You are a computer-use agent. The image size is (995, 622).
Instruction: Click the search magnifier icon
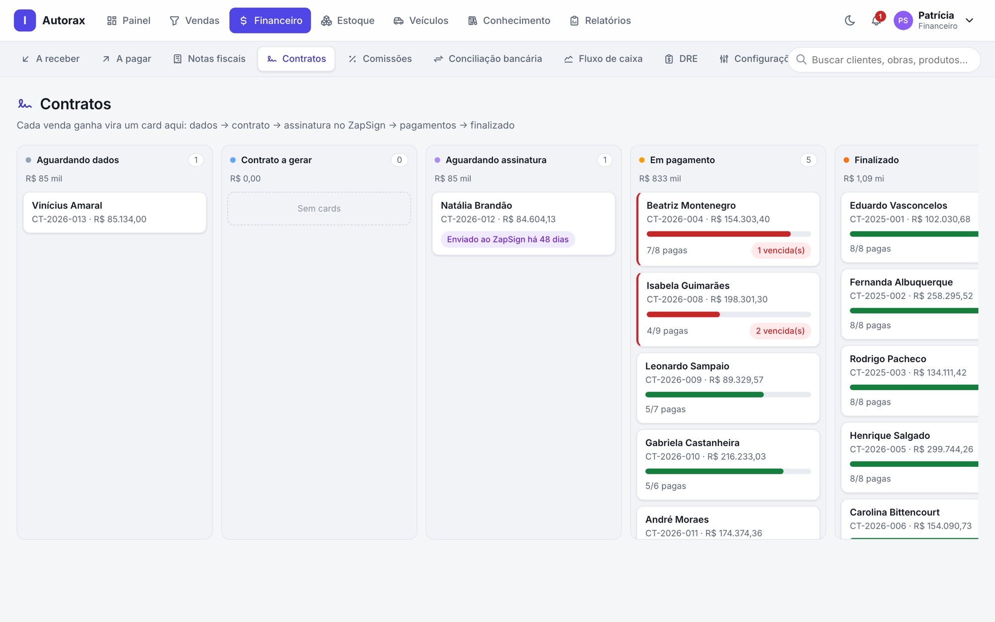pyautogui.click(x=801, y=60)
